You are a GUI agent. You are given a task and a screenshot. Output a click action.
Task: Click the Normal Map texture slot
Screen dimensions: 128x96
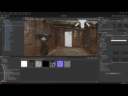(101, 45)
